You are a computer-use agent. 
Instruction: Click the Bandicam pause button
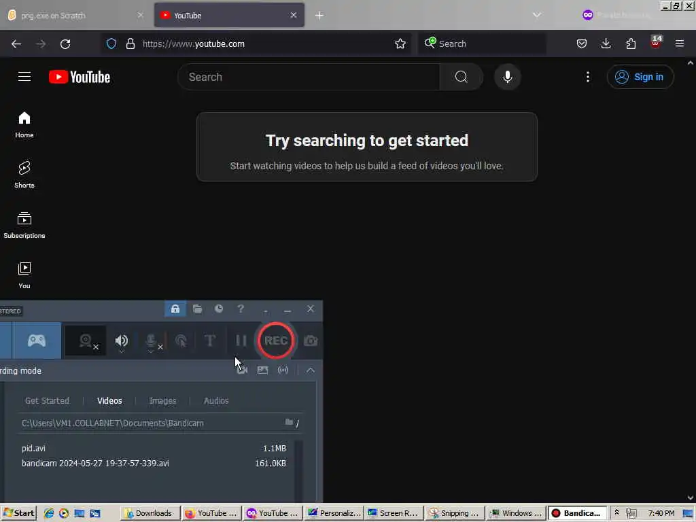(x=241, y=341)
